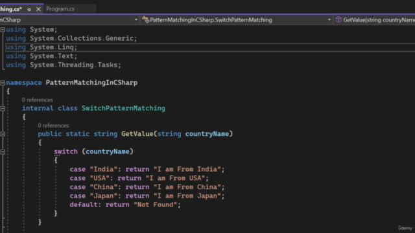Click the "I am From USA" string
Screen dimensions: 415x233
(175, 179)
